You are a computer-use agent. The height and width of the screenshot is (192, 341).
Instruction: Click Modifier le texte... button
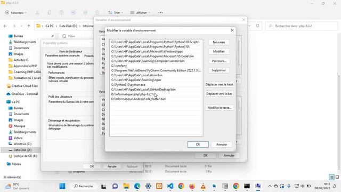219,108
